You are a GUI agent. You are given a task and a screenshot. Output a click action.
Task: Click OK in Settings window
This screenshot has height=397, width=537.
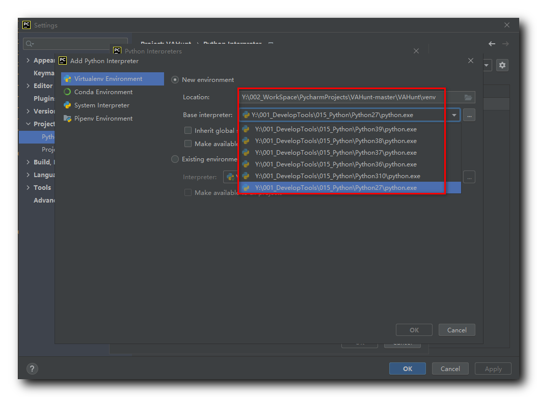[408, 368]
